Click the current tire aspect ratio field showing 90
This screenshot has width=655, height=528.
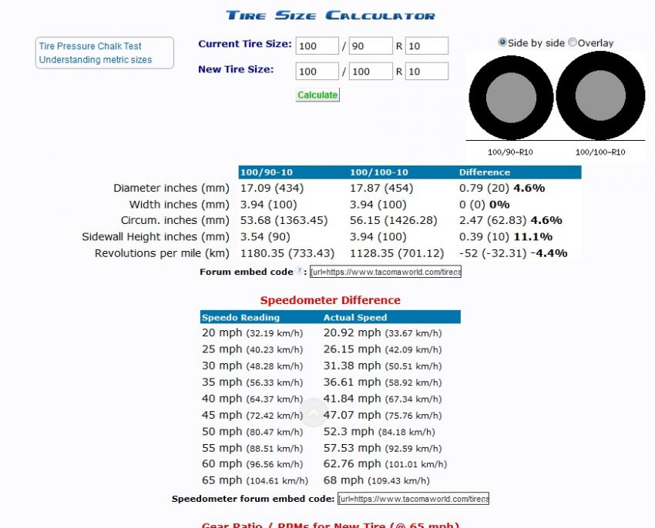tap(371, 46)
